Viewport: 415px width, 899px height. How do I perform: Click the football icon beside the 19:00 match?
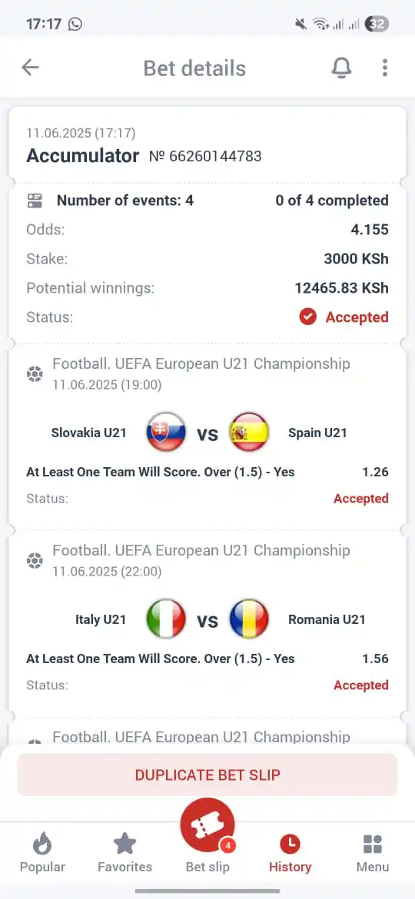click(35, 374)
